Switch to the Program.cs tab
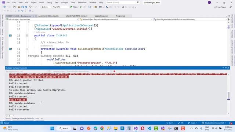The width and height of the screenshot is (235, 132). pyautogui.click(x=120, y=16)
